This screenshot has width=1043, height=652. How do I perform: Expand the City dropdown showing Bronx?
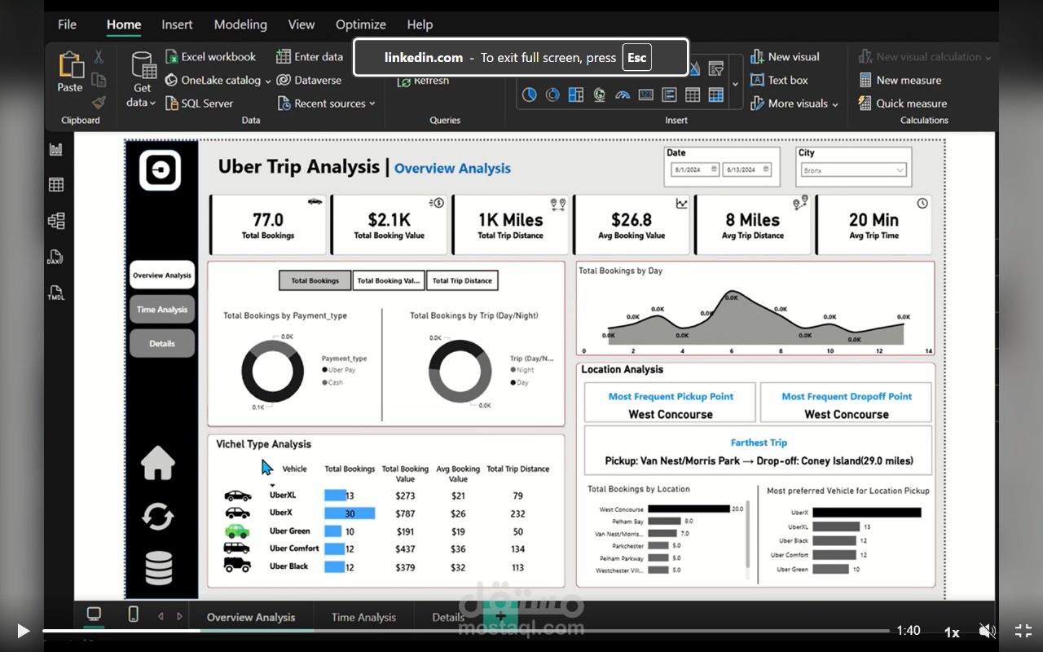point(853,170)
